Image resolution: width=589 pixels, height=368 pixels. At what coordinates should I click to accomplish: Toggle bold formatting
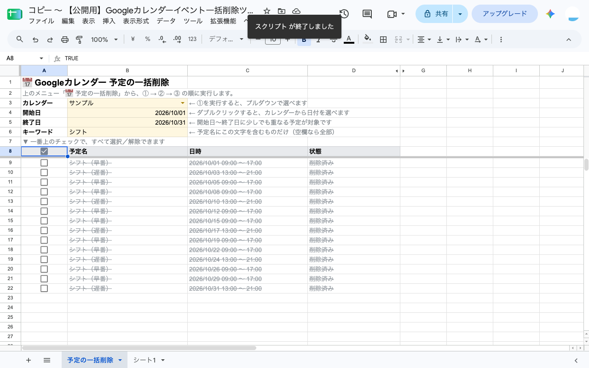pyautogui.click(x=304, y=40)
